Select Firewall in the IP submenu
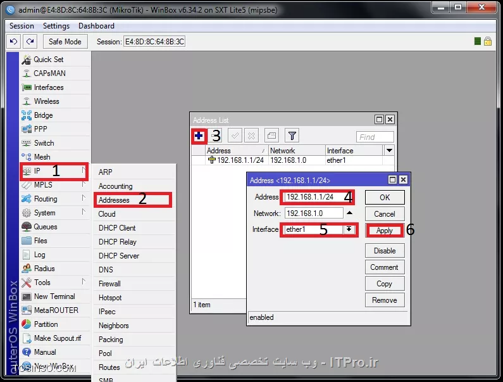503x382 pixels. coord(134,284)
